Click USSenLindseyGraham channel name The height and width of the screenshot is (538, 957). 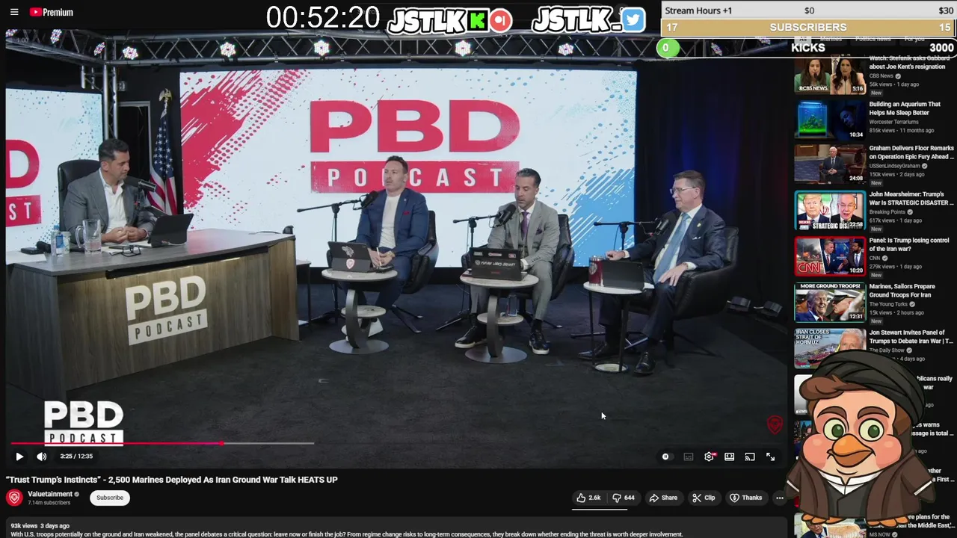(x=893, y=166)
